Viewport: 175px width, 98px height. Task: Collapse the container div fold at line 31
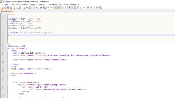[x=7, y=82]
